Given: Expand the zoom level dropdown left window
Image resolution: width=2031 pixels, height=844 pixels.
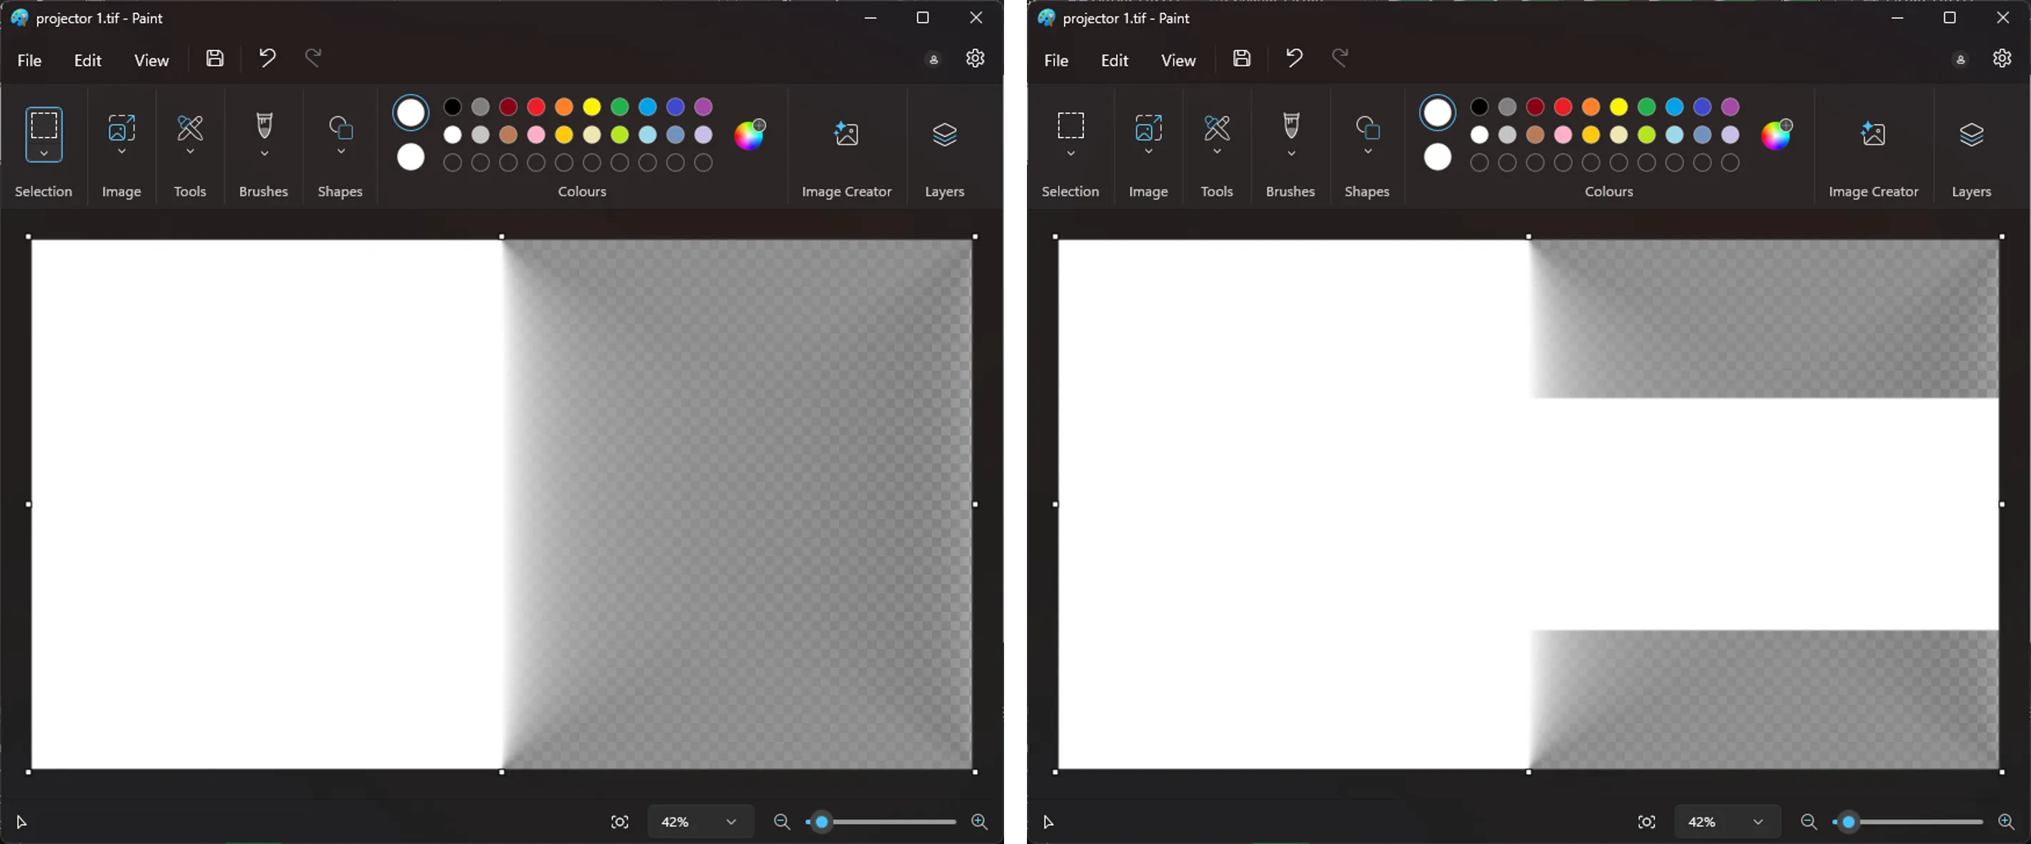Looking at the screenshot, I should click(731, 820).
